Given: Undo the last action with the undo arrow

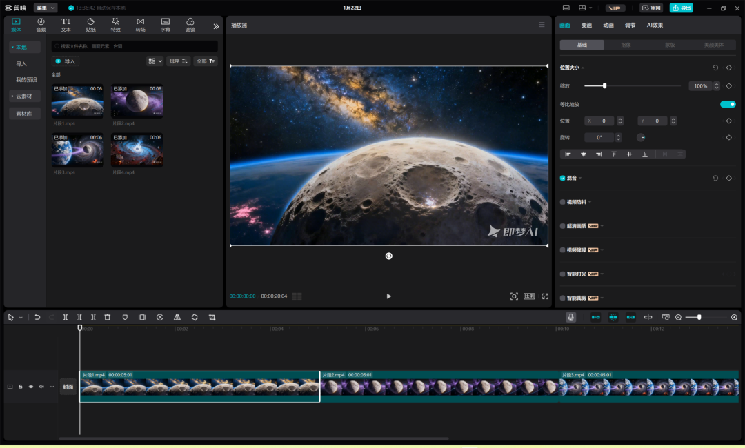Looking at the screenshot, I should pos(37,317).
